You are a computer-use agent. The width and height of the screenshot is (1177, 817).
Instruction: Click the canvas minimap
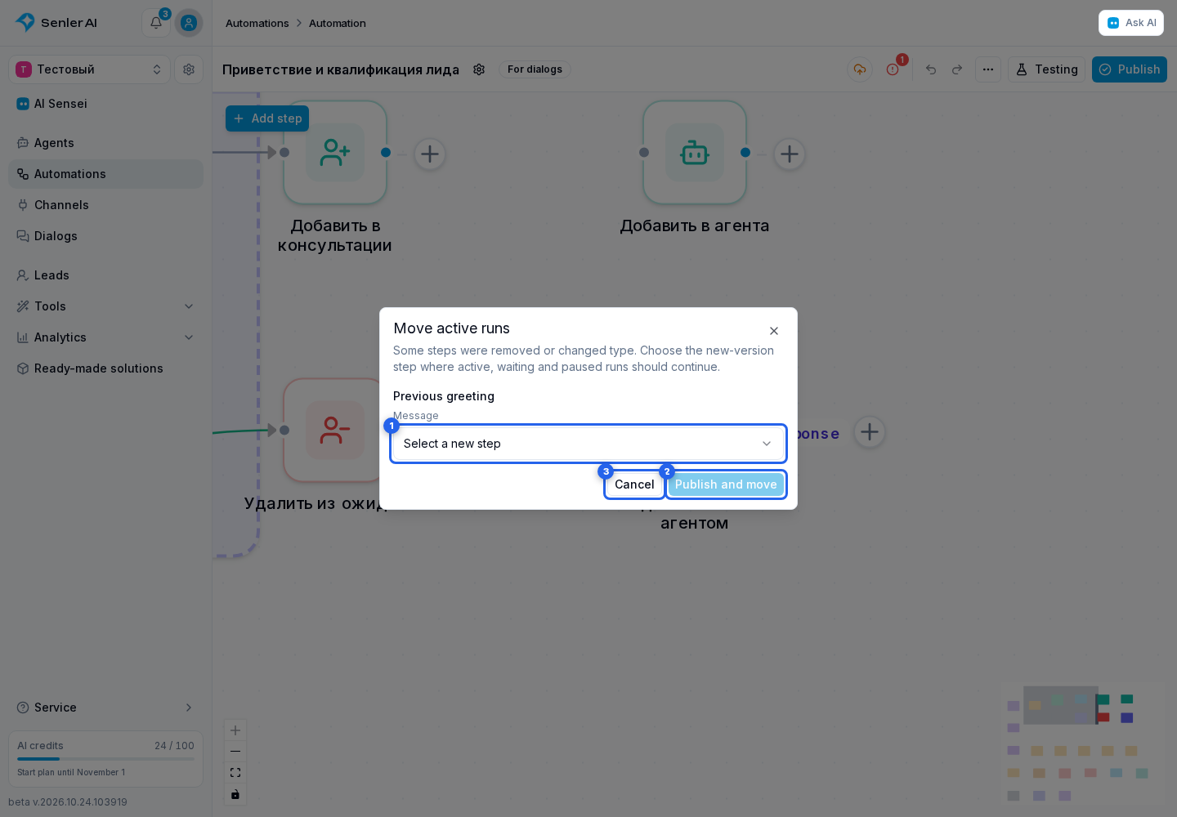[1083, 744]
